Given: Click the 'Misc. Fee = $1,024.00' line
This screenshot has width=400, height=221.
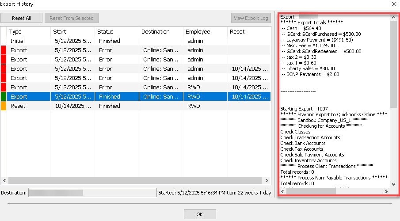Looking at the screenshot, I should [308, 46].
